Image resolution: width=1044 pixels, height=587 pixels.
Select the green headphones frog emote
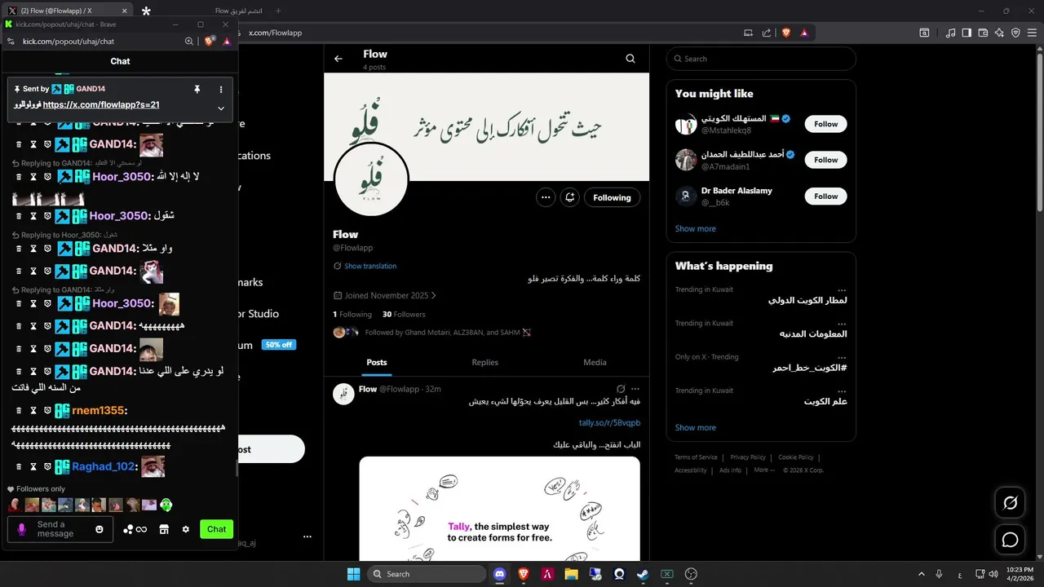[x=166, y=505]
